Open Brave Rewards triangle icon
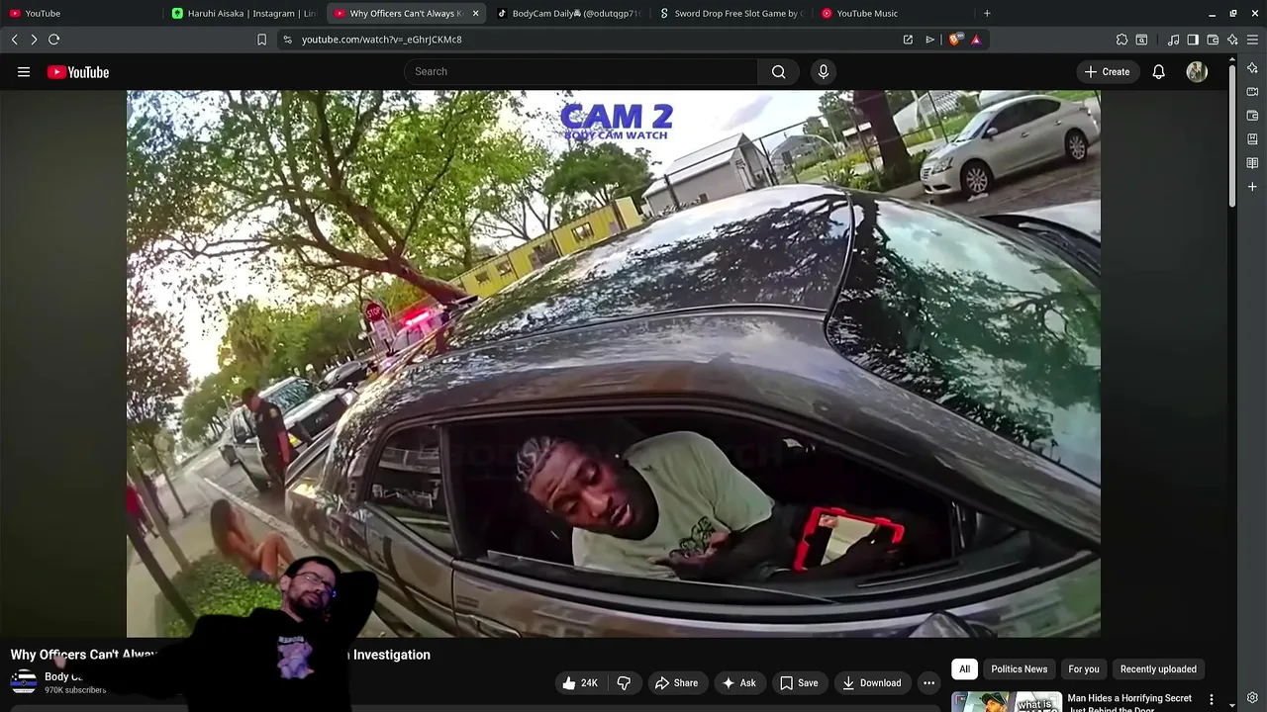The width and height of the screenshot is (1267, 712). [x=976, y=40]
